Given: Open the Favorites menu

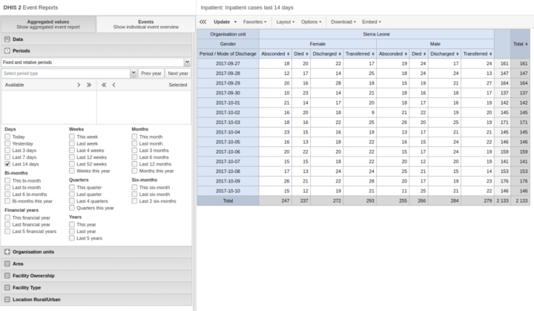Looking at the screenshot, I should coord(254,22).
